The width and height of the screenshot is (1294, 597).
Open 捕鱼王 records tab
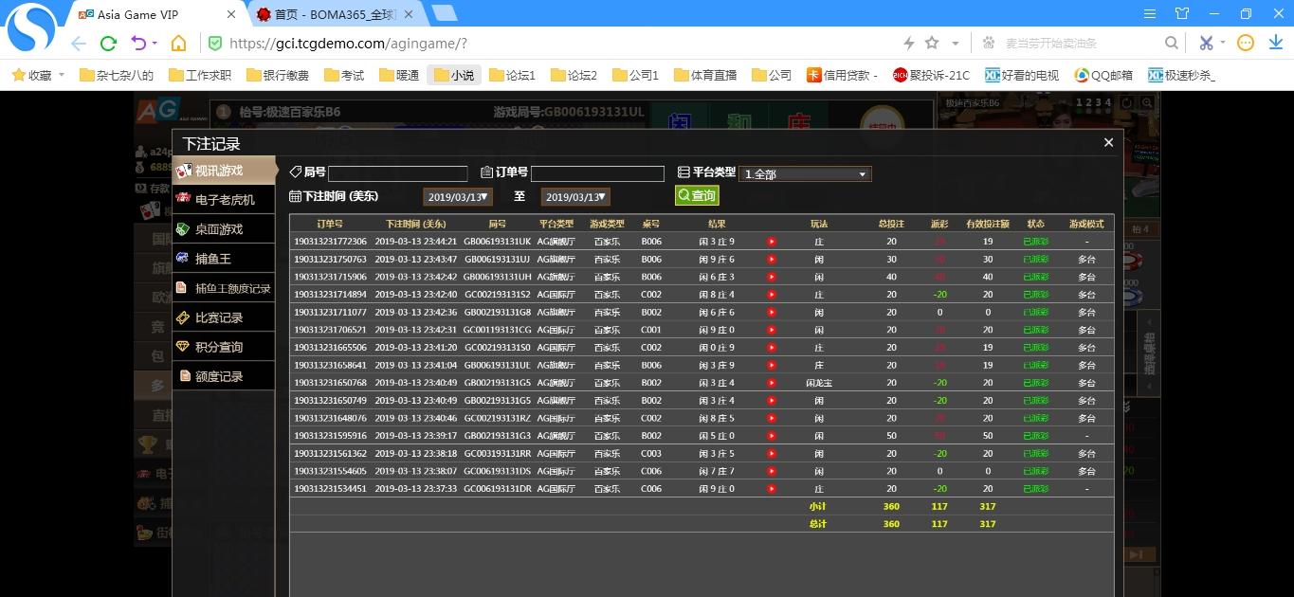tap(224, 259)
